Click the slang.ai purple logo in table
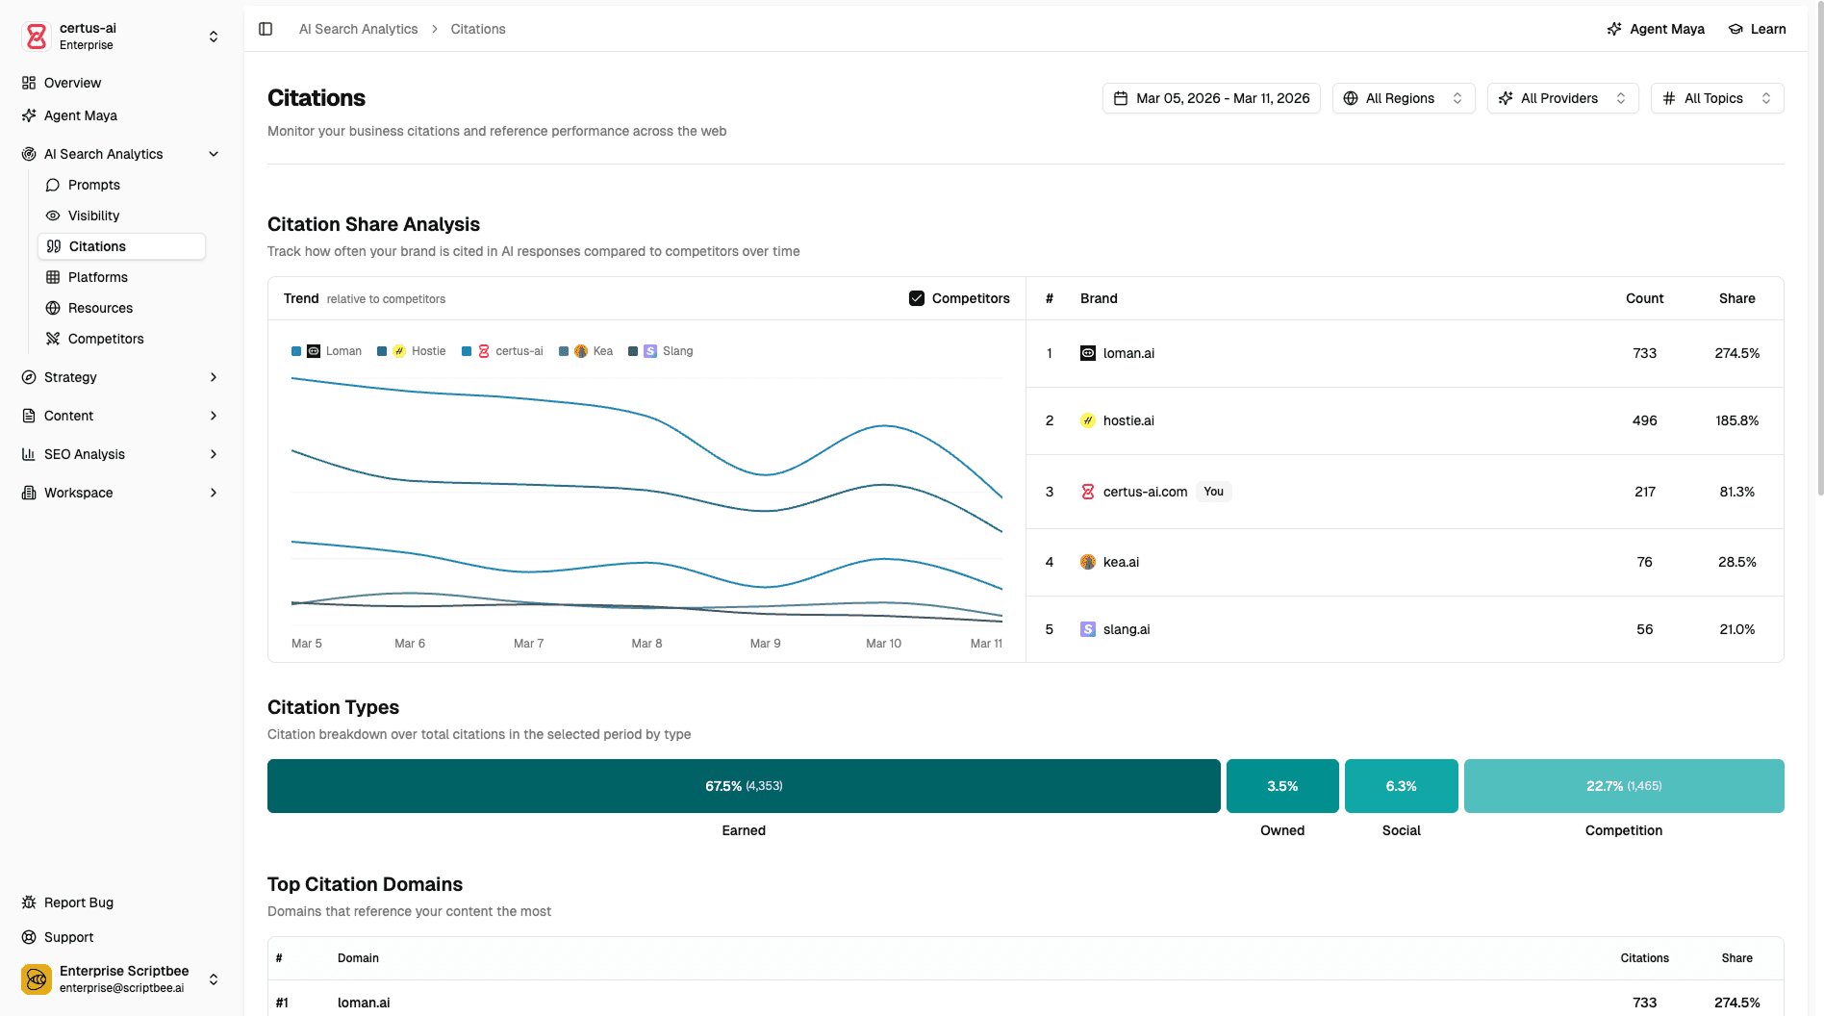The image size is (1824, 1016). click(x=1088, y=629)
